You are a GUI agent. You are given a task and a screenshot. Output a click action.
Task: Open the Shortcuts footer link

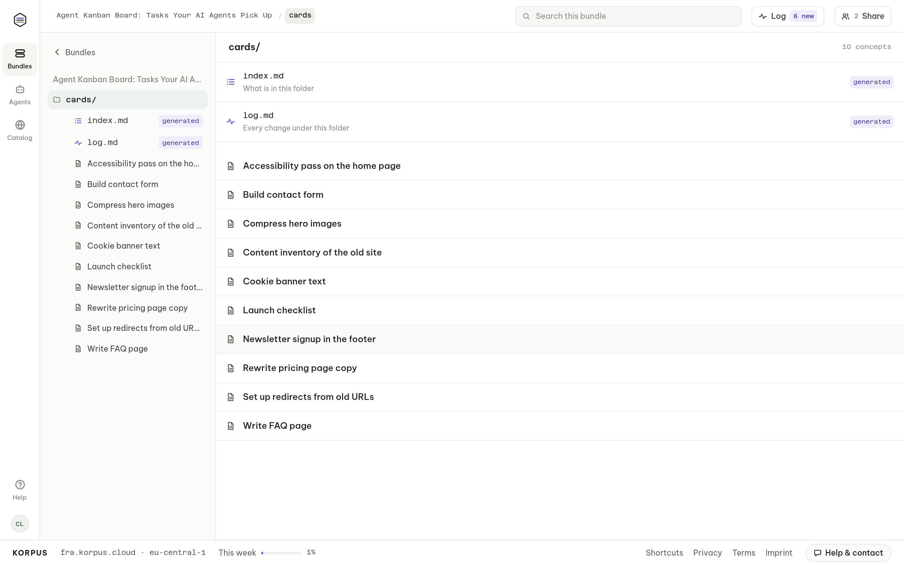point(664,553)
